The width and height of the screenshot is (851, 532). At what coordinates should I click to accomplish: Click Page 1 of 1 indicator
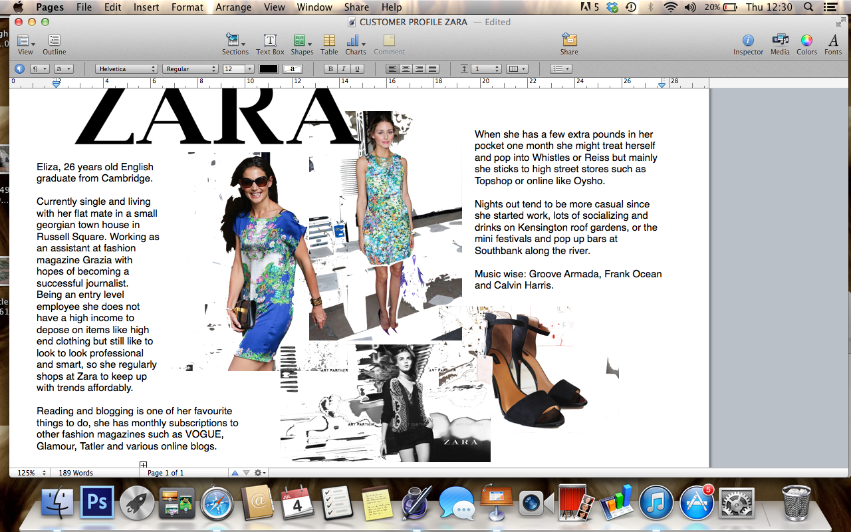(x=166, y=473)
